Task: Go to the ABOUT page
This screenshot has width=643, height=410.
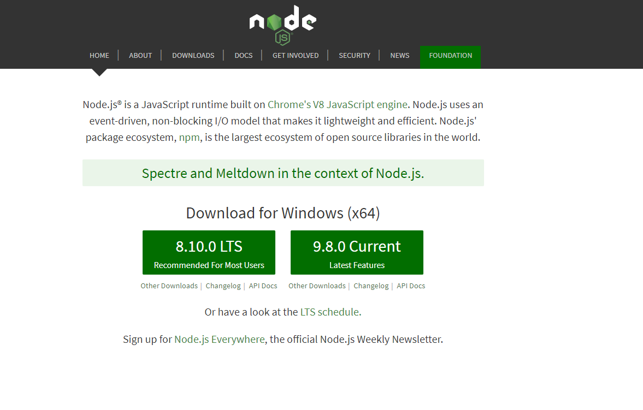Action: point(140,55)
